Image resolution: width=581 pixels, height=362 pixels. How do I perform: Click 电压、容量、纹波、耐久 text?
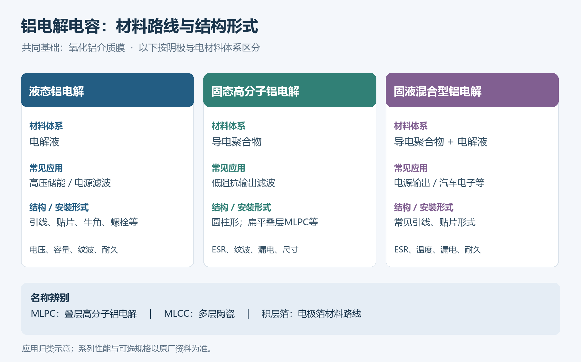pyautogui.click(x=74, y=250)
